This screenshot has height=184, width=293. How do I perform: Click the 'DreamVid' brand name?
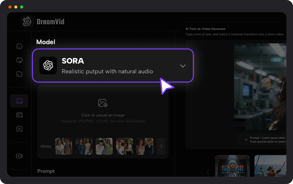click(x=51, y=22)
